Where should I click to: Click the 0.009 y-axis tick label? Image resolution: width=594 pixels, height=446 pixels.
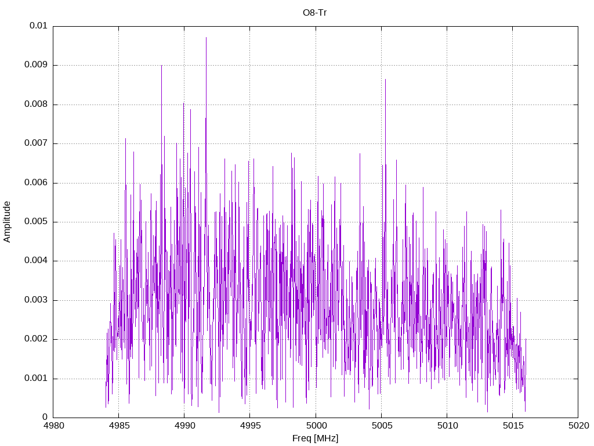(x=36, y=64)
